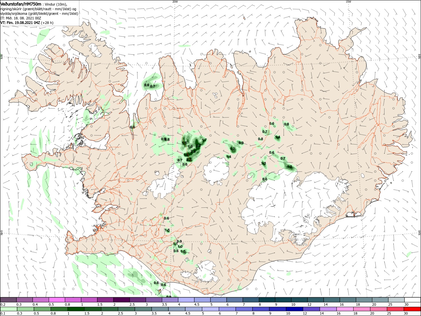The image size is (421, 316).
Task: Click the 1.7 precipitation value on the map
Action: [x=204, y=140]
